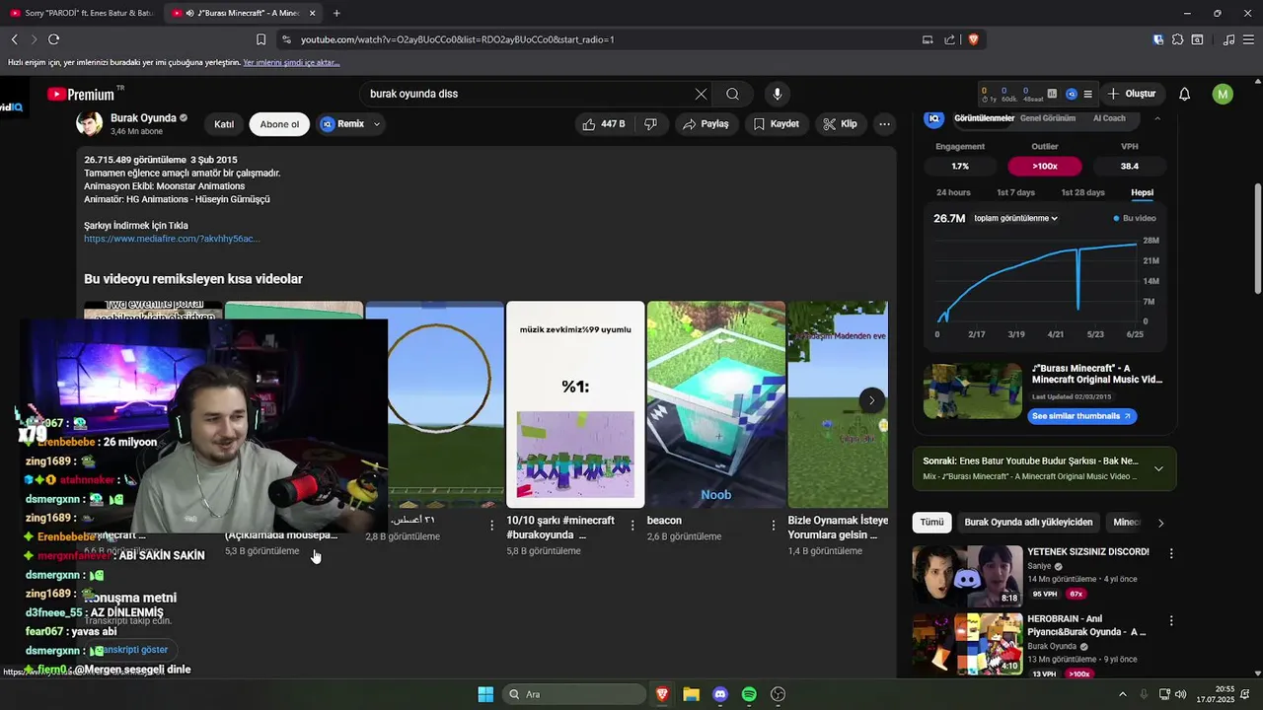This screenshot has width=1263, height=710.
Task: Show hidden system tray icons
Action: 1122,694
